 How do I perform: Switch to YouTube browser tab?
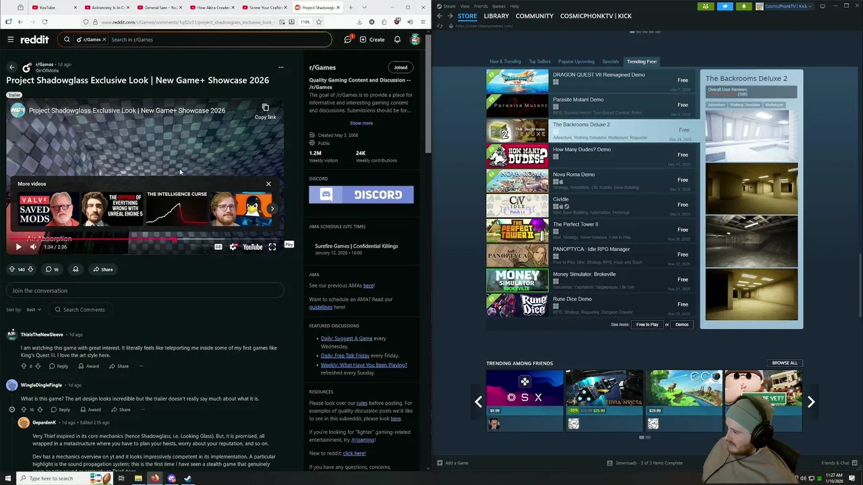[55, 7]
